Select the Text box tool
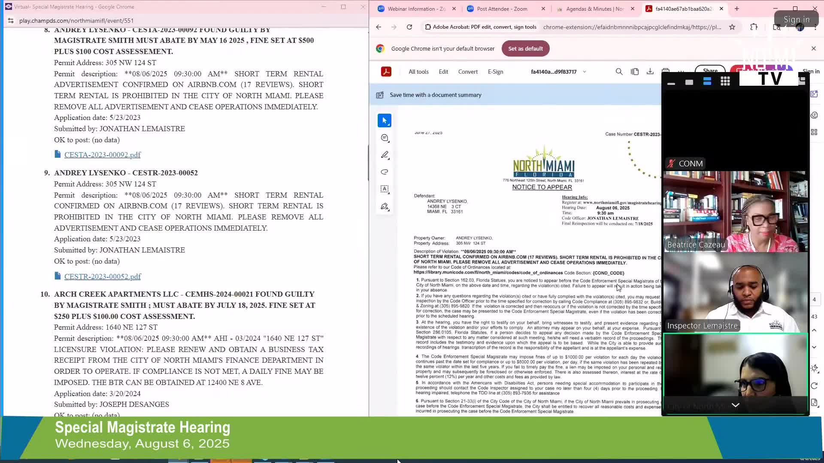 point(385,189)
